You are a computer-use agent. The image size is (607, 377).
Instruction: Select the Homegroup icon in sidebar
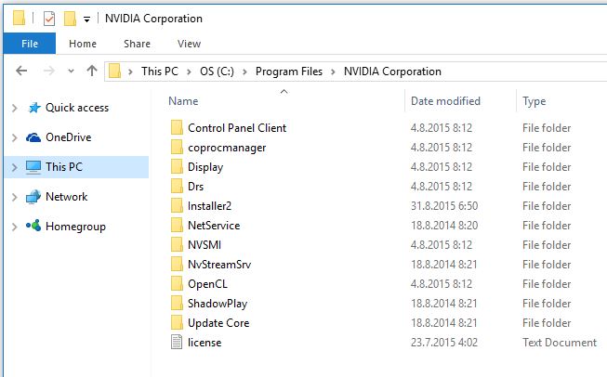33,226
